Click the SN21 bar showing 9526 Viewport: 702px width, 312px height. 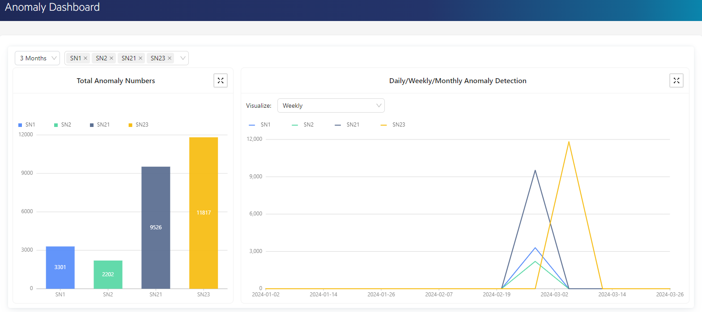point(156,228)
